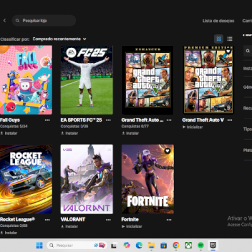The width and height of the screenshot is (252, 252).
Task: Go back using the left arrow
Action: tap(4, 20)
